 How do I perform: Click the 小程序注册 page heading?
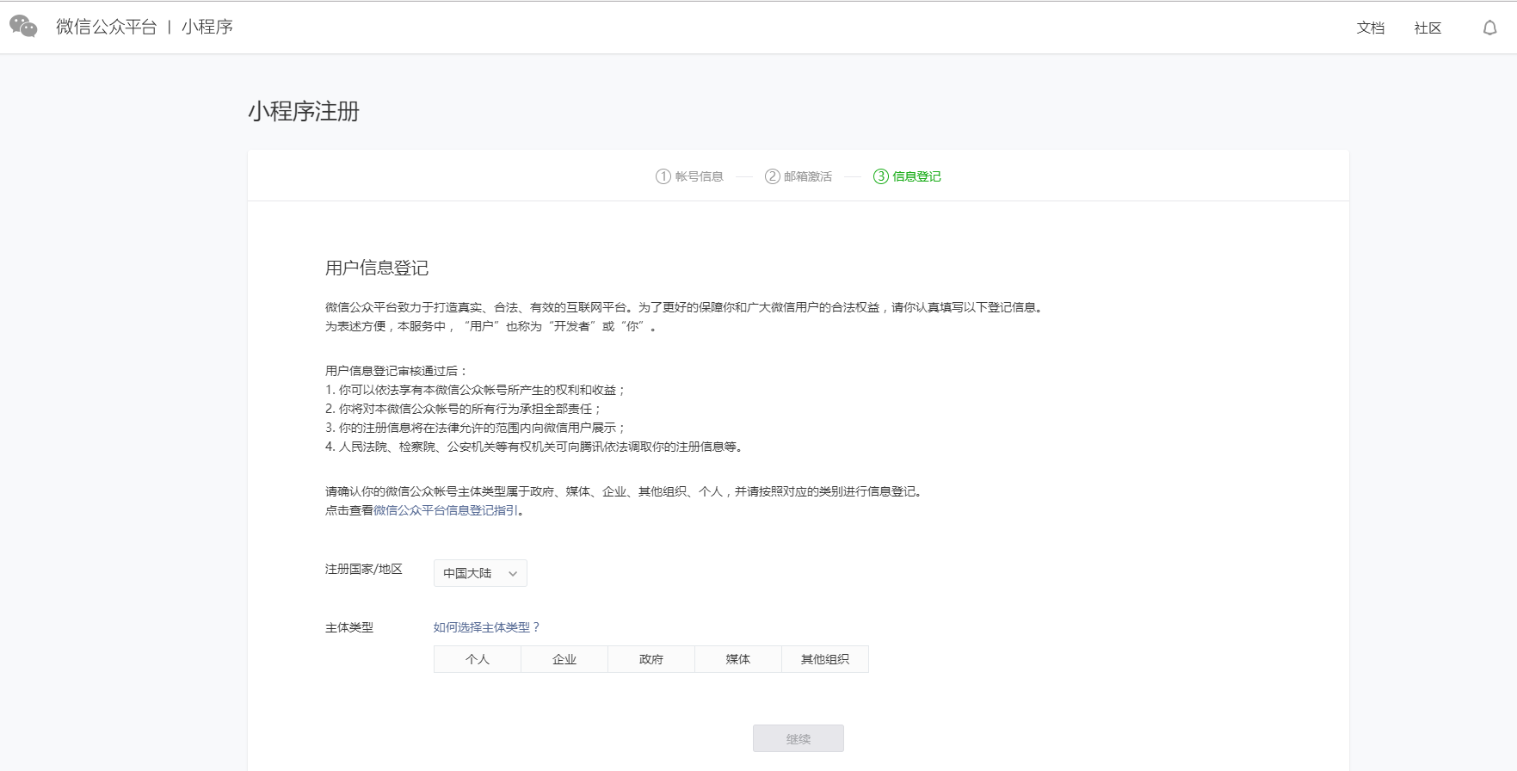click(x=304, y=112)
